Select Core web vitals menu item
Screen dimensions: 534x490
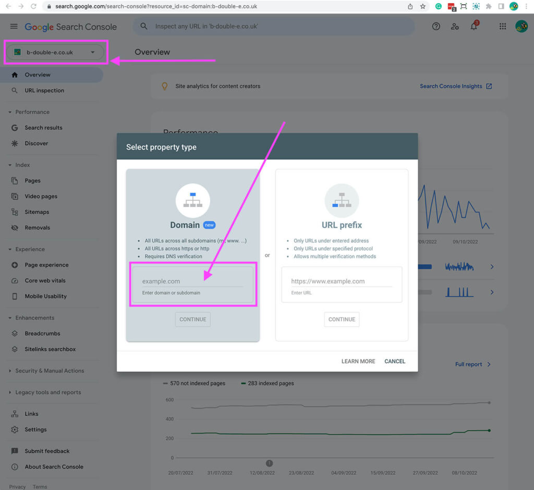(x=45, y=280)
